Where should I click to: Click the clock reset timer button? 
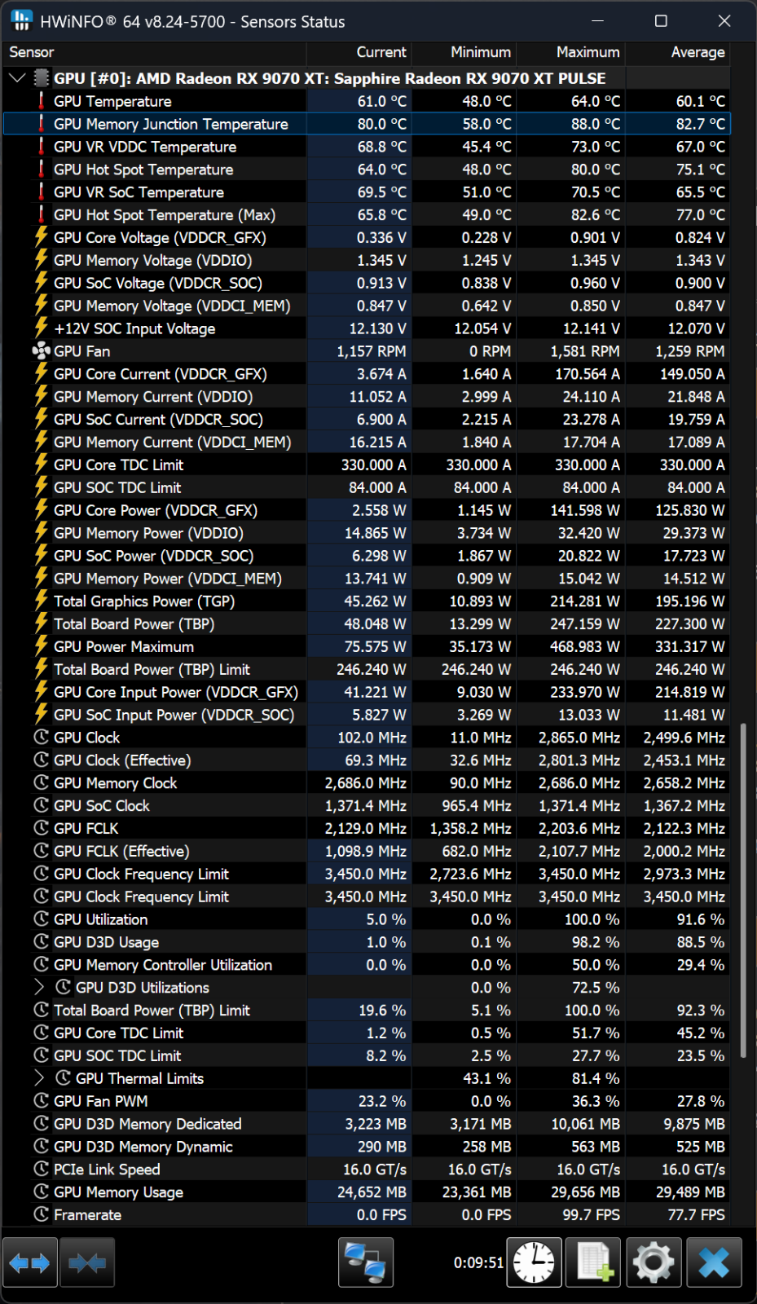point(535,1262)
